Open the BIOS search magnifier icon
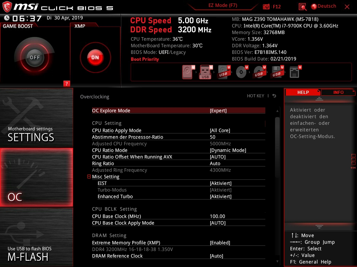The image size is (357, 267). point(302,7)
